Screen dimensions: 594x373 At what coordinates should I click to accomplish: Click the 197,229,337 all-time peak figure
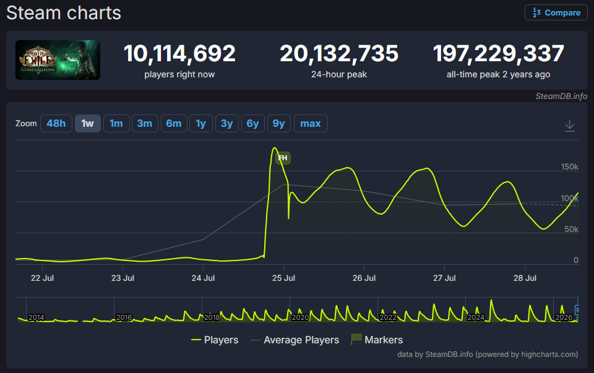coord(499,53)
